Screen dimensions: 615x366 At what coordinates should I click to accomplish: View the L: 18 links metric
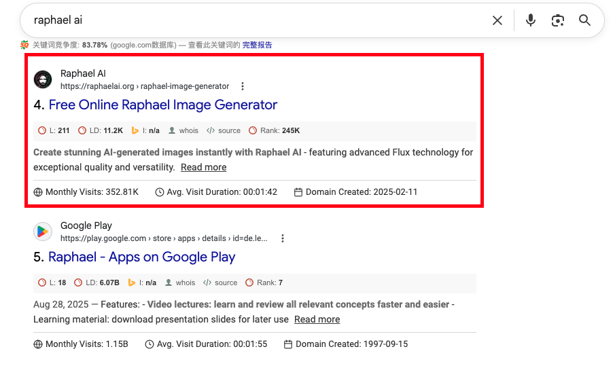(x=52, y=282)
